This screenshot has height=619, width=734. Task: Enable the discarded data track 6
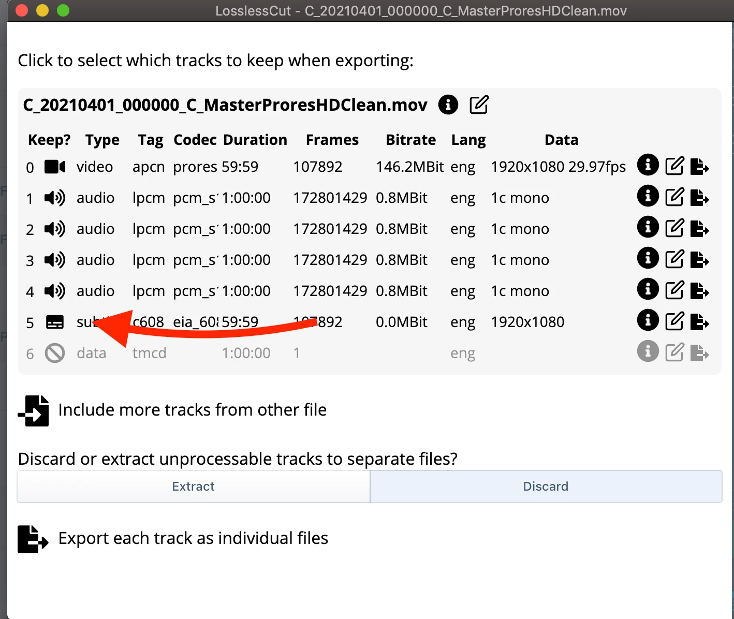click(55, 353)
